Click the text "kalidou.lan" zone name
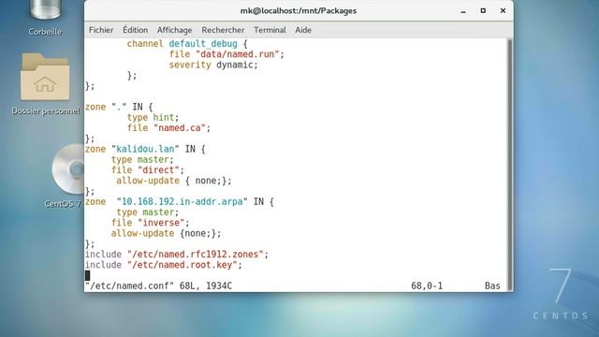The height and width of the screenshot is (337, 599). coord(145,149)
